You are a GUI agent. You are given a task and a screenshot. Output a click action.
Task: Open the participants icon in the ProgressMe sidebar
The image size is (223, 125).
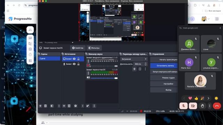pyautogui.click(x=30, y=30)
